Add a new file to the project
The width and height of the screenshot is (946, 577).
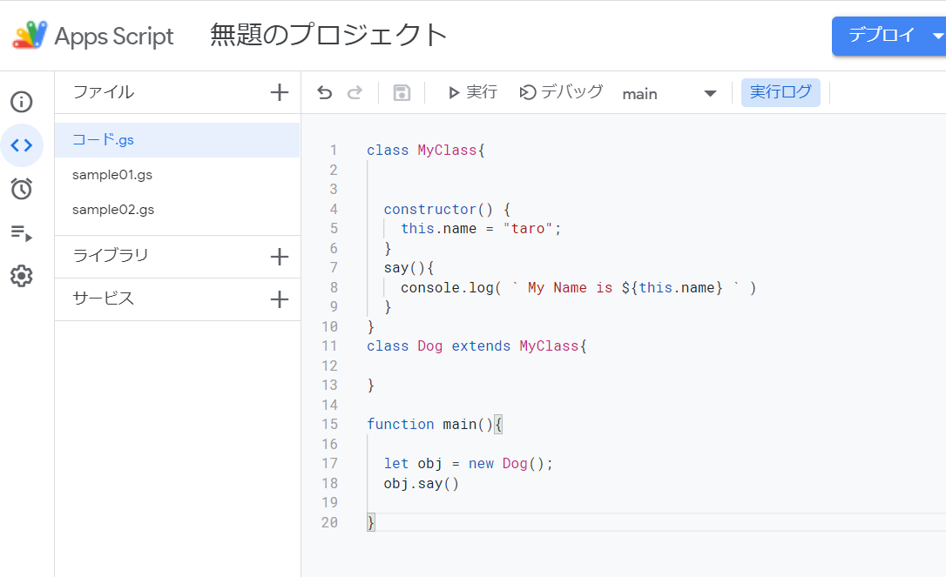279,91
